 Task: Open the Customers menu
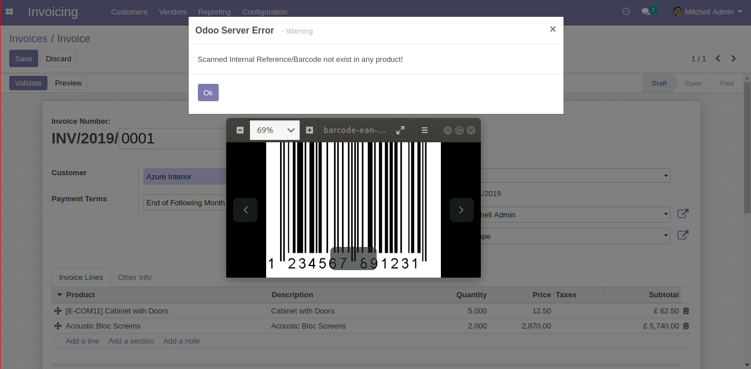[x=129, y=12]
